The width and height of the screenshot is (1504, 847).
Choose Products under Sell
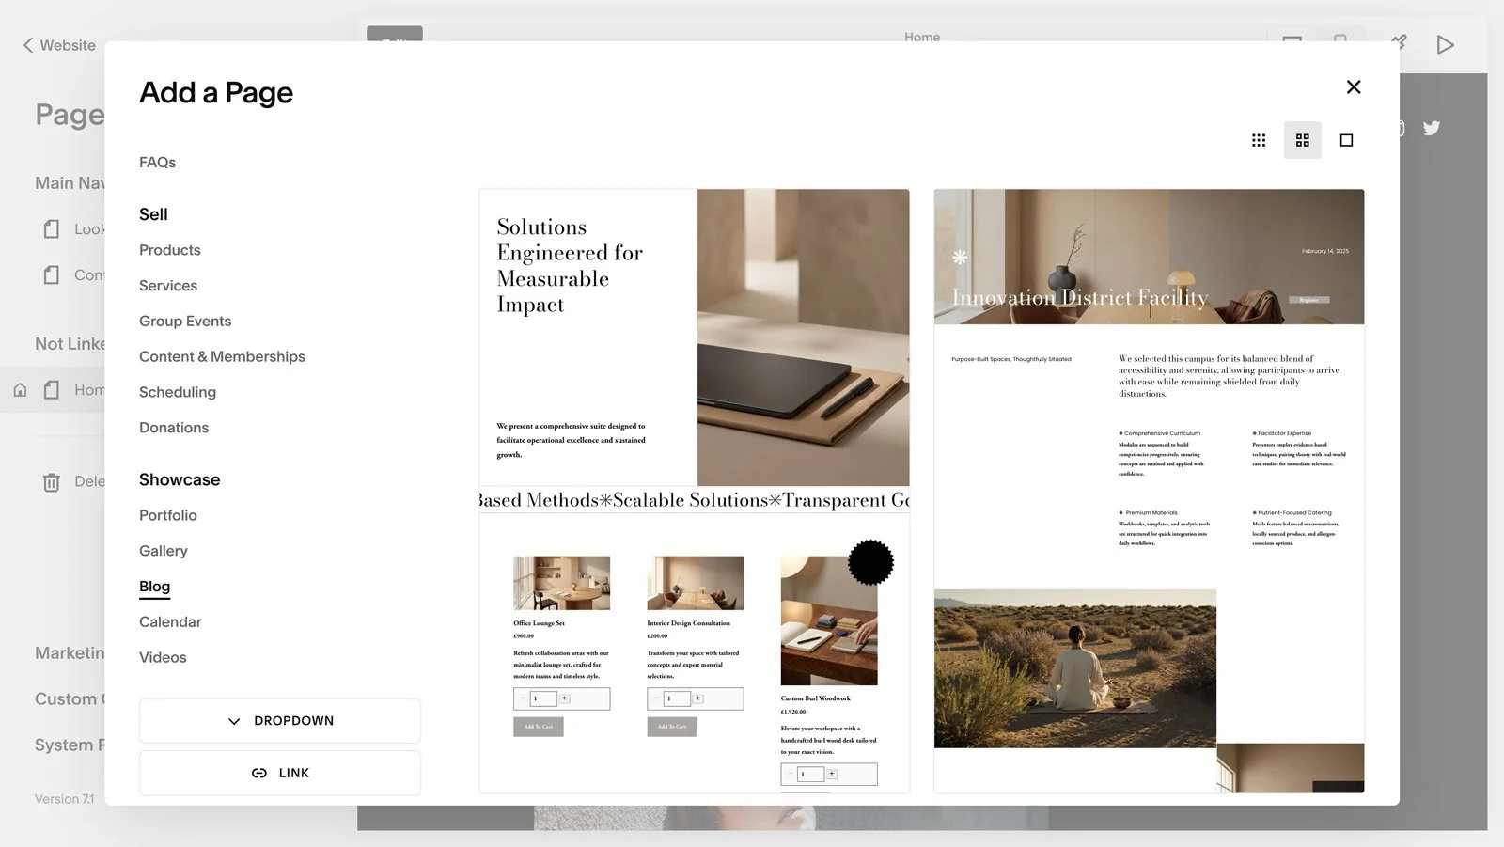170,250
